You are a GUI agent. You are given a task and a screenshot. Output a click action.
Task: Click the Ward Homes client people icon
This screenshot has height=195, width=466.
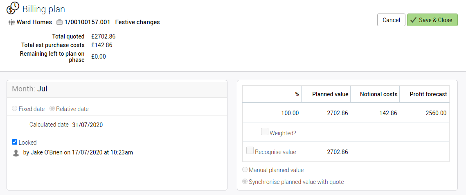11,22
